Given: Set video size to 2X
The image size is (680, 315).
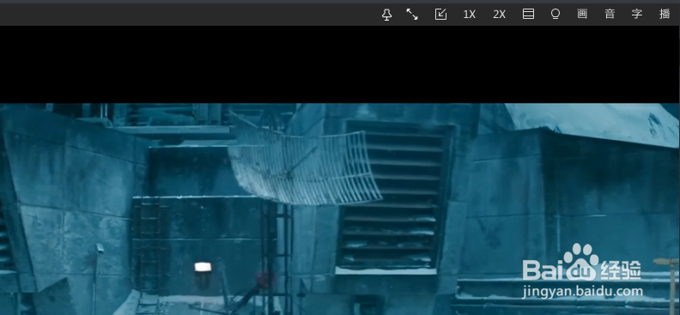Looking at the screenshot, I should click(x=499, y=15).
